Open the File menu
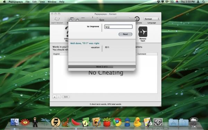208x130 pixels. click(x=27, y=2)
